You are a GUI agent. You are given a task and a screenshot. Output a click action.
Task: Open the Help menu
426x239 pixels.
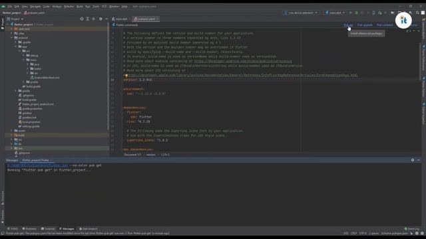124,6
